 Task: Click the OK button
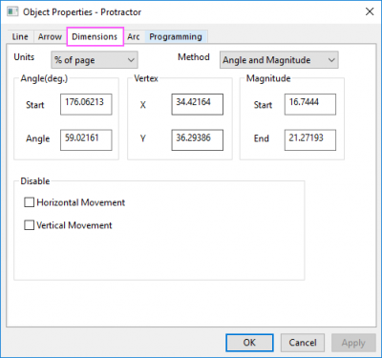click(x=249, y=343)
